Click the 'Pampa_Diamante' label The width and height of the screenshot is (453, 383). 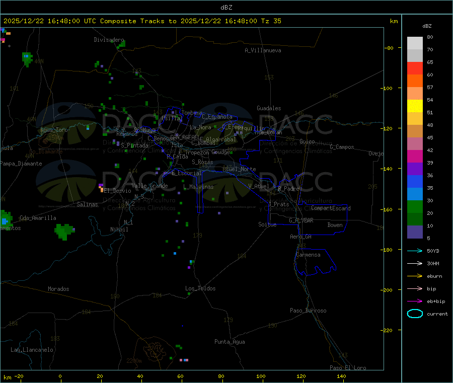21,164
